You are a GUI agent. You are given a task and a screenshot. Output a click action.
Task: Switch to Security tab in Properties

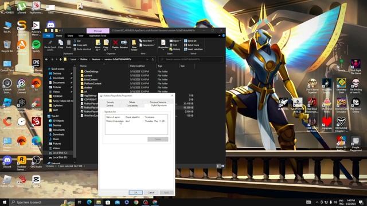pos(110,102)
